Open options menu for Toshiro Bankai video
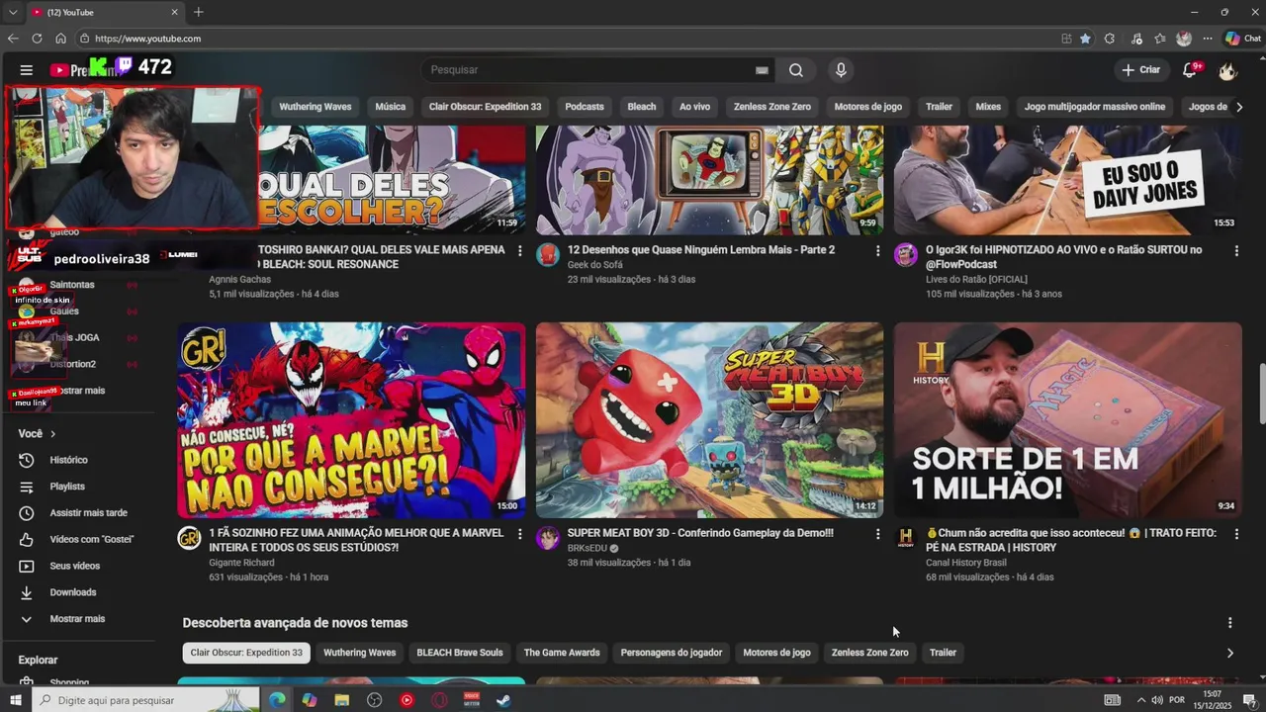The height and width of the screenshot is (712, 1266). pyautogui.click(x=519, y=251)
